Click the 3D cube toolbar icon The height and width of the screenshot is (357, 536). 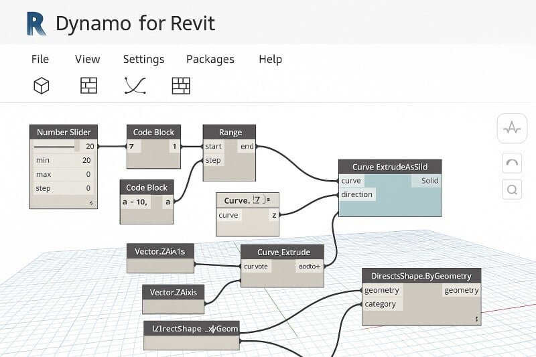[x=42, y=86]
